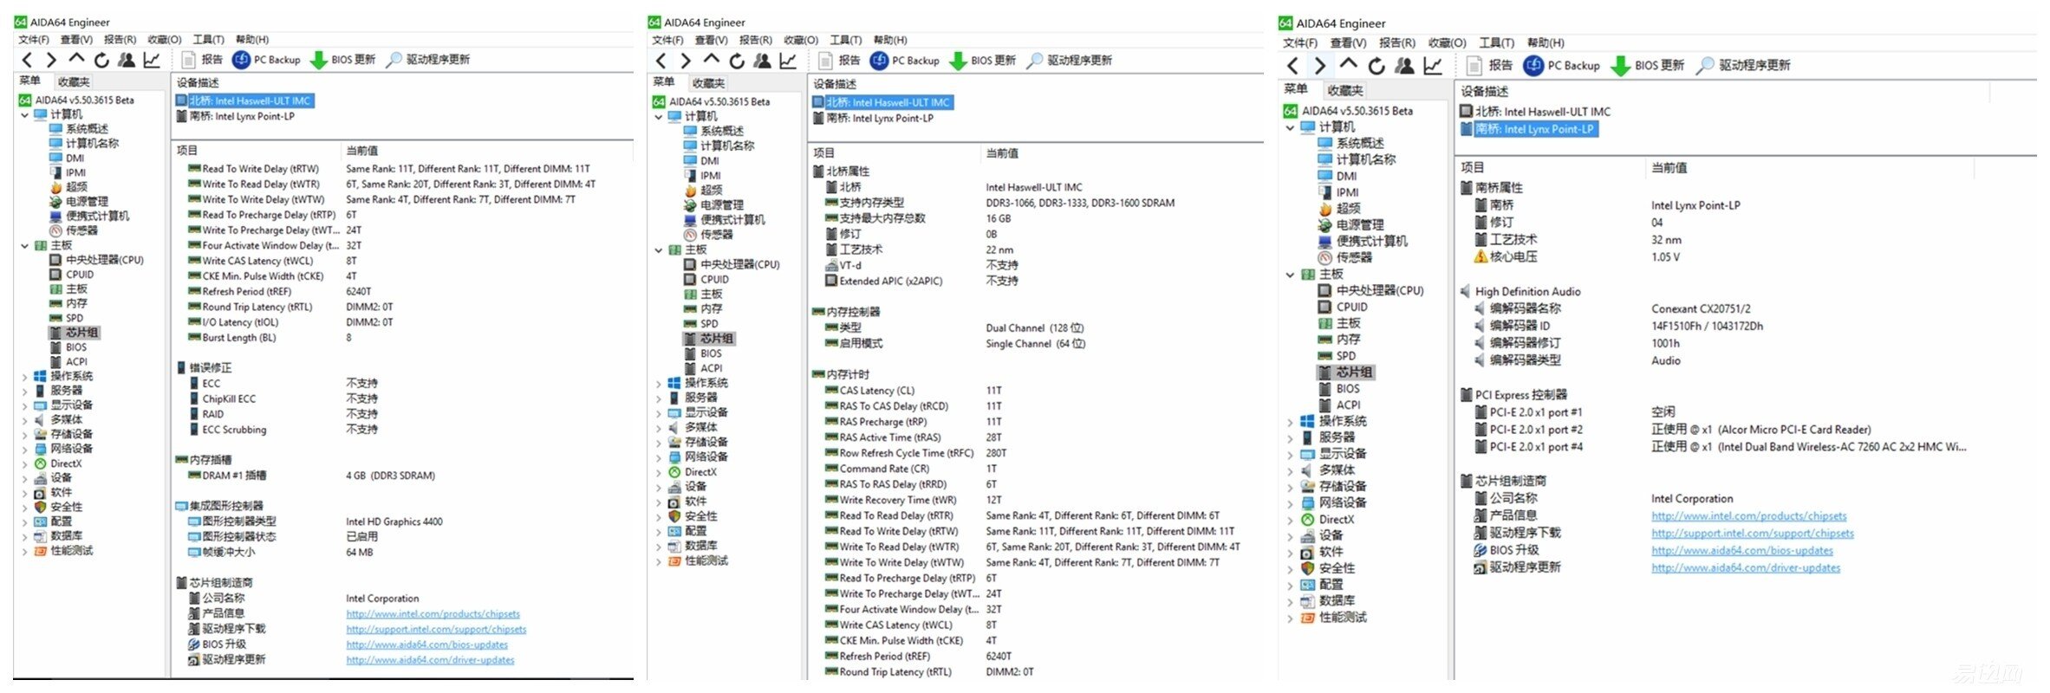Click 当前值 column header in the right window
This screenshot has width=2050, height=693.
[x=1669, y=168]
